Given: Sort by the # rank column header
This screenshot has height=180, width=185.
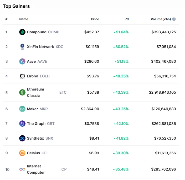Looking at the screenshot, I should coord(6,19).
